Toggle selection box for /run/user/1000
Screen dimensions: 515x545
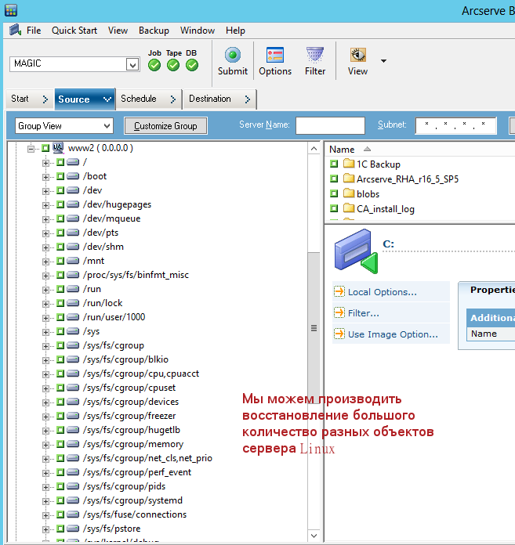point(60,317)
